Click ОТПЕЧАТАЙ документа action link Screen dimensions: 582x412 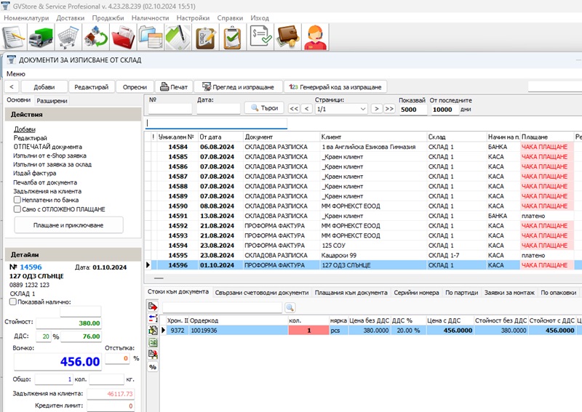point(48,147)
